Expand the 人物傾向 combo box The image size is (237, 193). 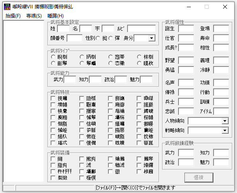pyautogui.click(x=225, y=121)
